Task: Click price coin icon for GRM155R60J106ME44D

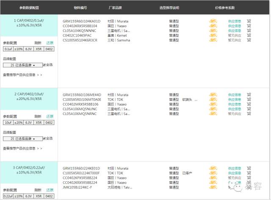Action: (x=213, y=94)
